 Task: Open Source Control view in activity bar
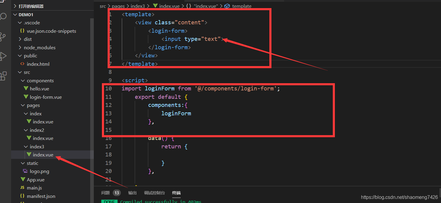3,37
